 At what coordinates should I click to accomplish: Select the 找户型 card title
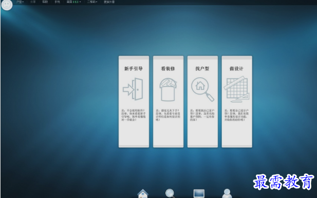(202, 69)
